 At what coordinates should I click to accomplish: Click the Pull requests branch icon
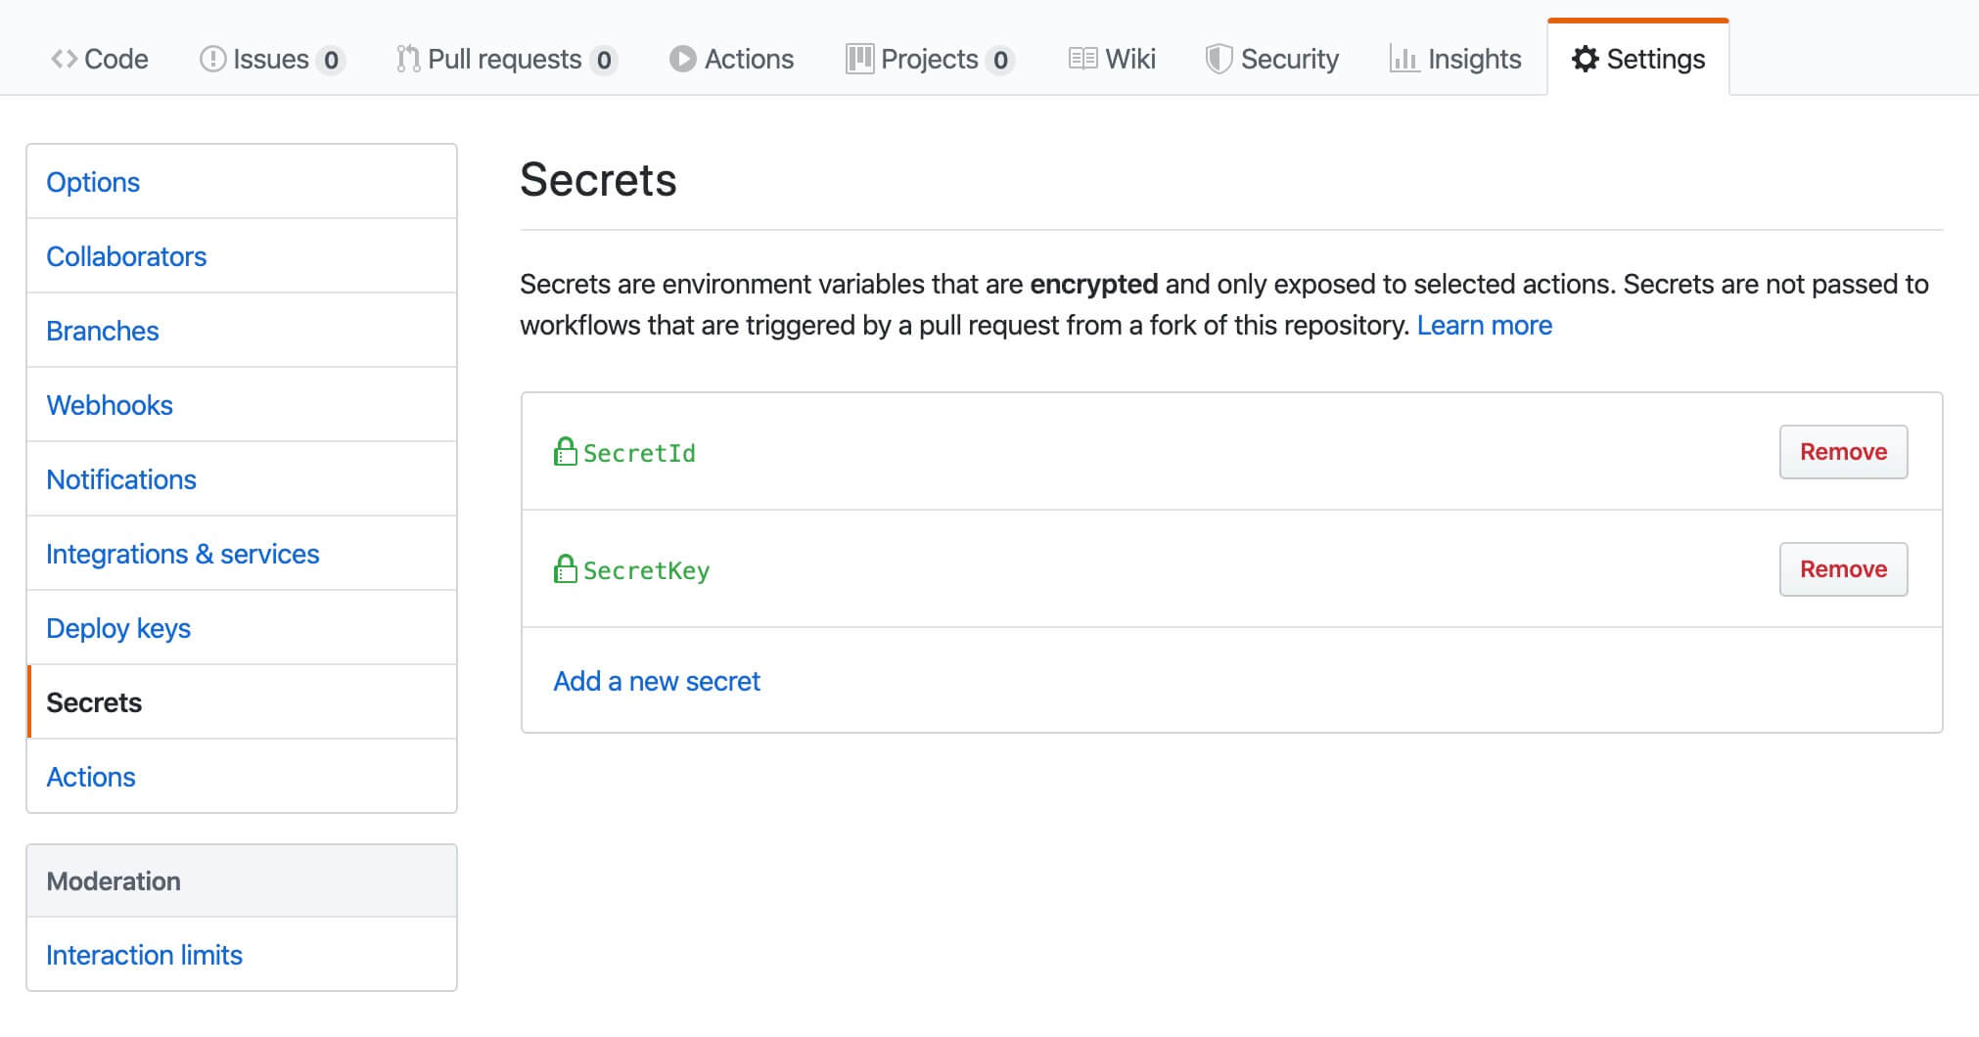point(408,60)
